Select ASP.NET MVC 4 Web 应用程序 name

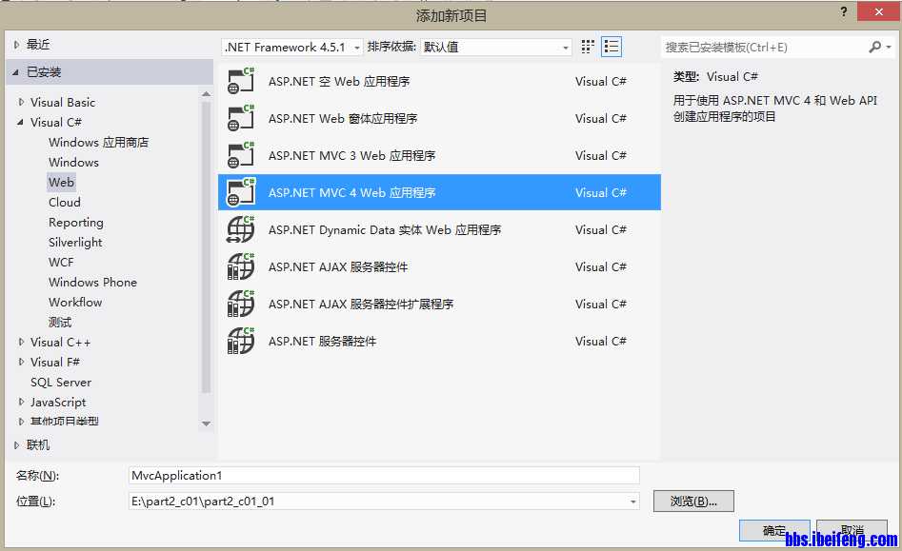(x=352, y=192)
